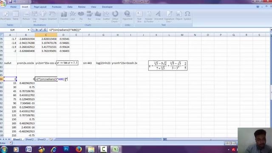Insert a Text Box
Image resolution: width=272 pixels, height=153 pixels.
point(139,17)
